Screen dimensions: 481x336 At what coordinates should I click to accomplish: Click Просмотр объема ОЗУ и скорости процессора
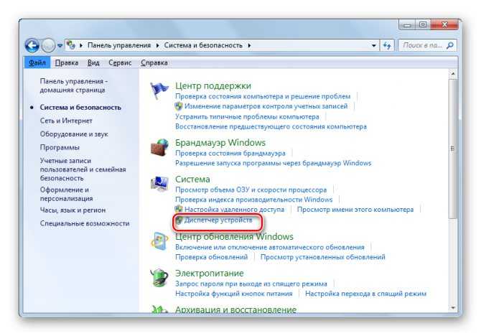click(251, 190)
